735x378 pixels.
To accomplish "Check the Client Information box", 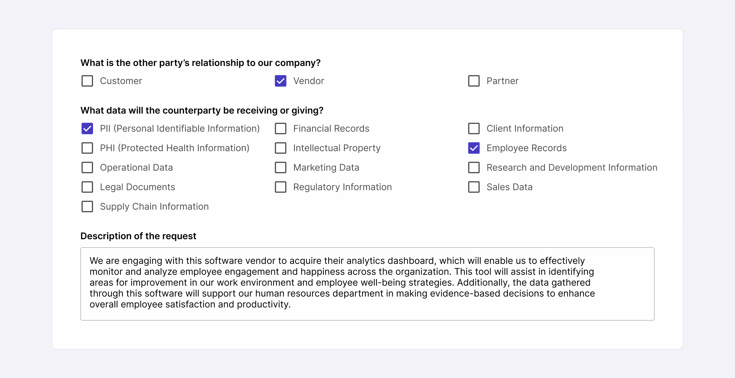I will [x=474, y=128].
